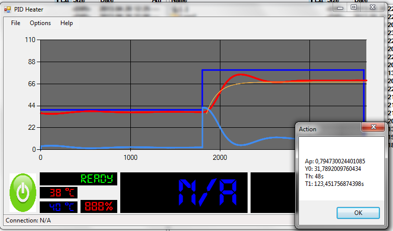Click the green power button
This screenshot has height=231, width=393.
click(23, 192)
